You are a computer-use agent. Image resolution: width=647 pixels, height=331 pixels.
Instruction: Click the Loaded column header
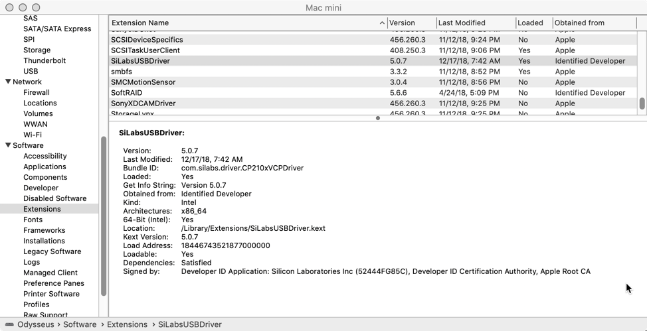(x=534, y=23)
